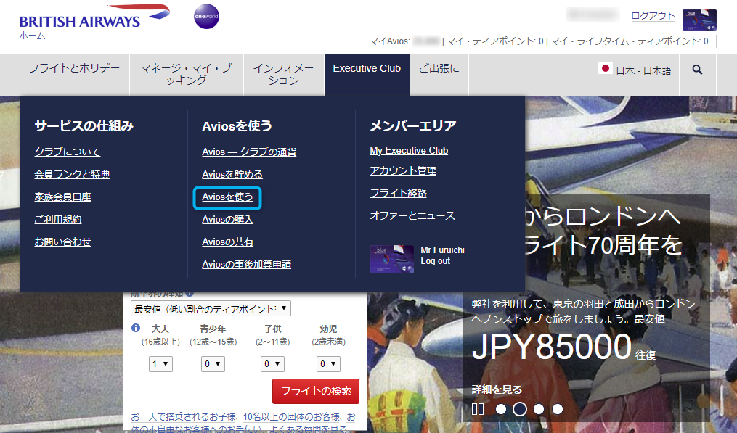Open the ご出張に menu
737x433 pixels.
[x=439, y=69]
